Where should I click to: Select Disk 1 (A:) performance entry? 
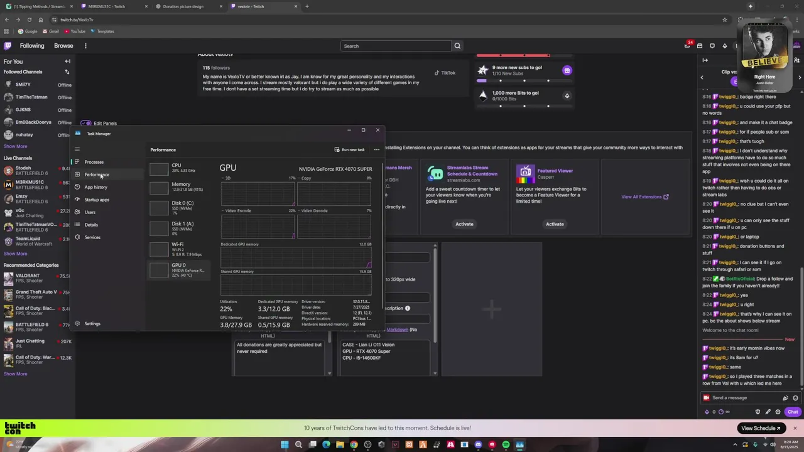coord(180,229)
